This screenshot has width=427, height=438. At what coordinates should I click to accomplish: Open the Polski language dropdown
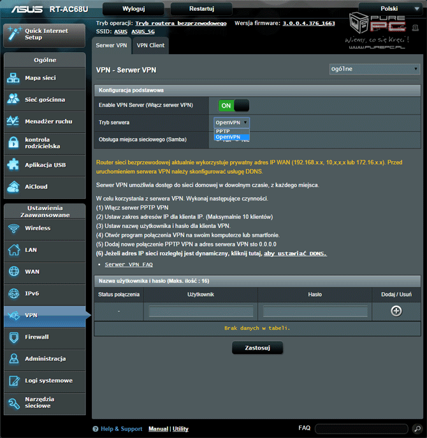click(x=390, y=9)
